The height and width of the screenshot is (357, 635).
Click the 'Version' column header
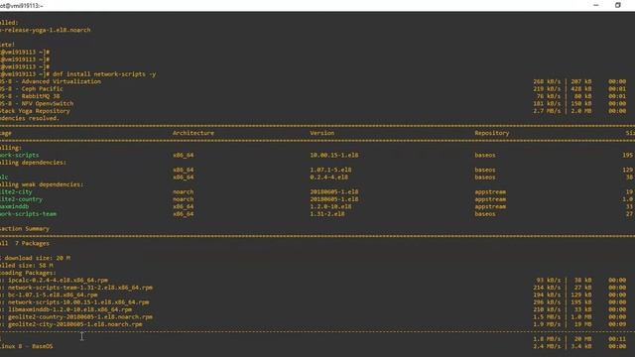coord(322,133)
